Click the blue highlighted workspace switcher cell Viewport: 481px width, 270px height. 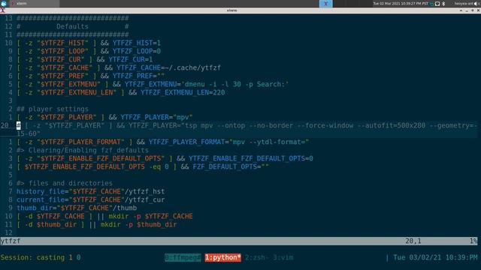pos(325,4)
